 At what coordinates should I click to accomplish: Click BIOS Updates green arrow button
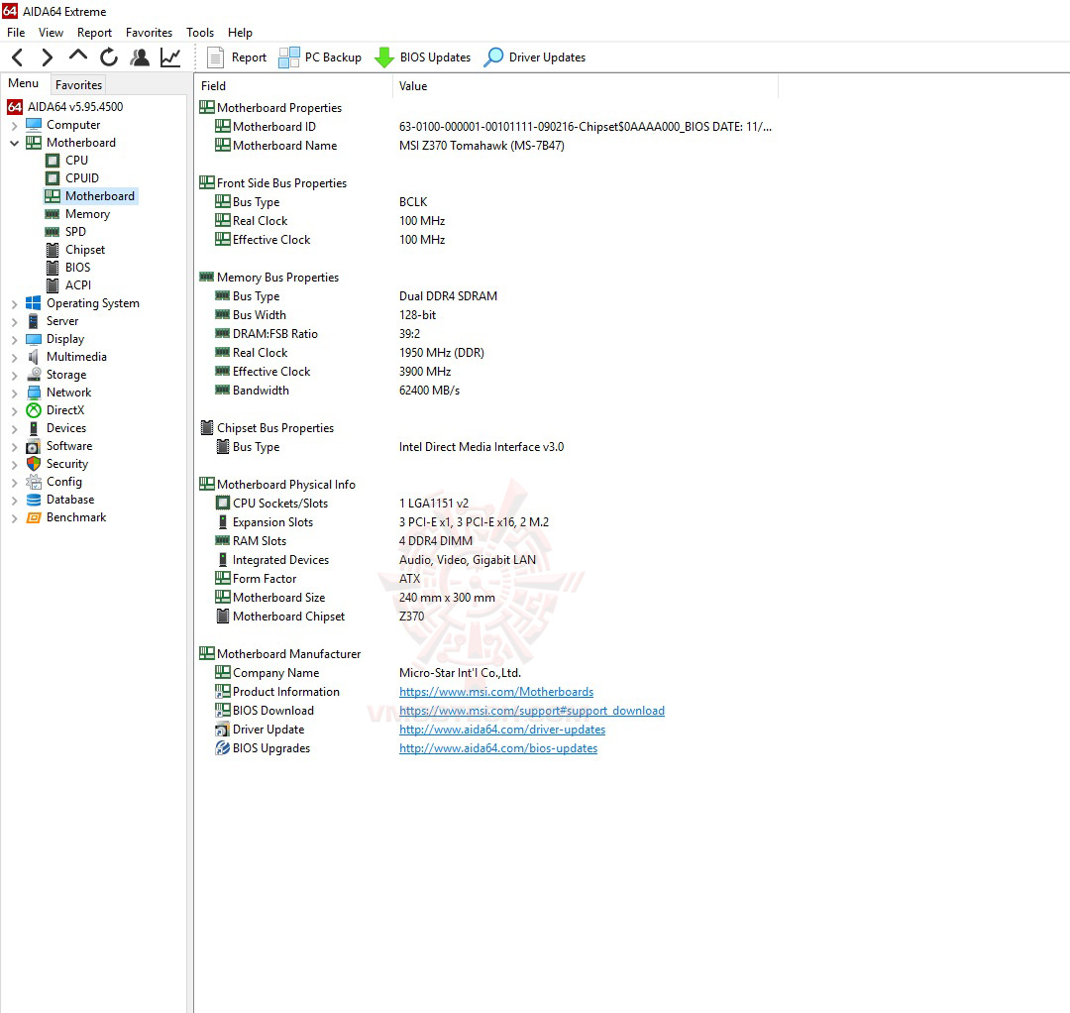pyautogui.click(x=422, y=57)
